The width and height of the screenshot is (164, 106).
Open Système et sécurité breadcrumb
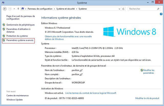pyautogui.click(x=65, y=9)
